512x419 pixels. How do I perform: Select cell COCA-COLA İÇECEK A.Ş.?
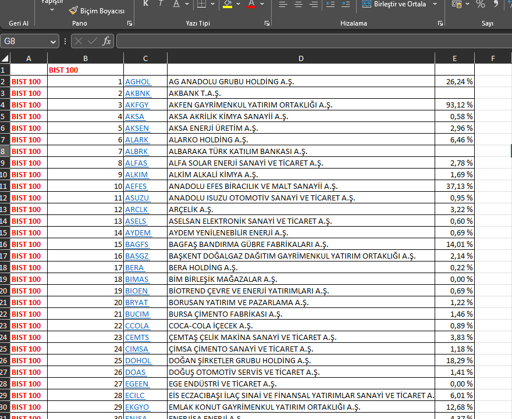pos(301,326)
